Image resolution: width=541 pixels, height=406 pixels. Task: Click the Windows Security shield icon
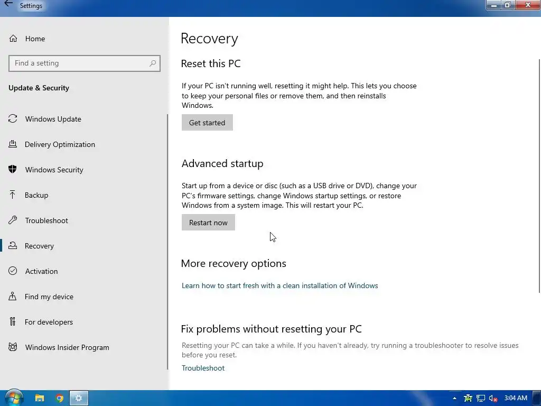click(x=13, y=169)
